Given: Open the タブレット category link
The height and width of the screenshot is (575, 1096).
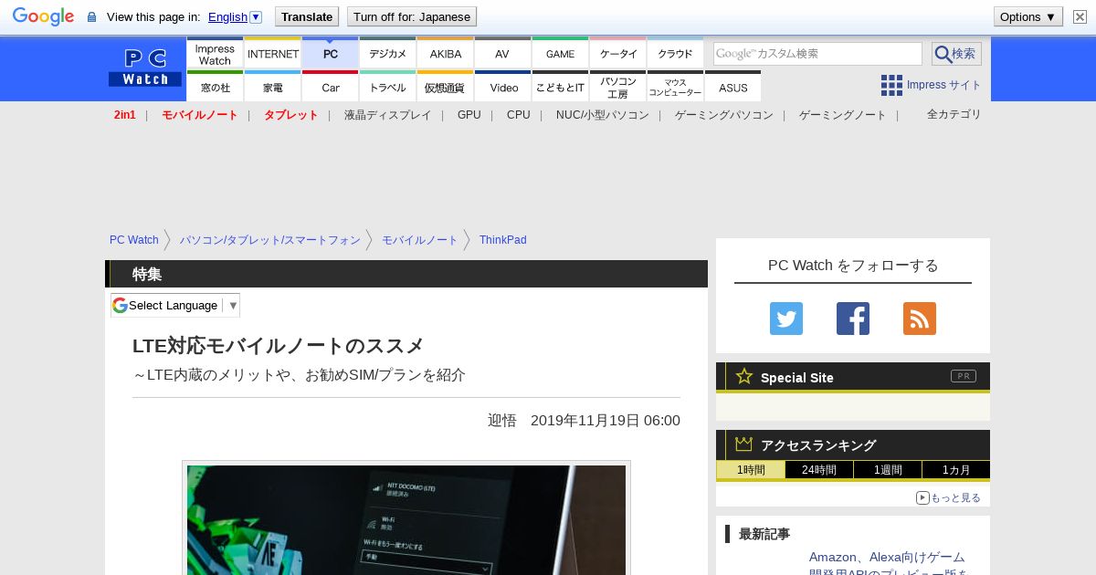Looking at the screenshot, I should [x=291, y=115].
